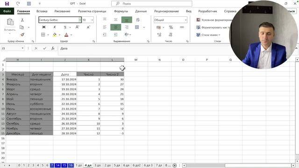
Task: Switch to the Вставка ribbon tab
Action: (x=42, y=11)
